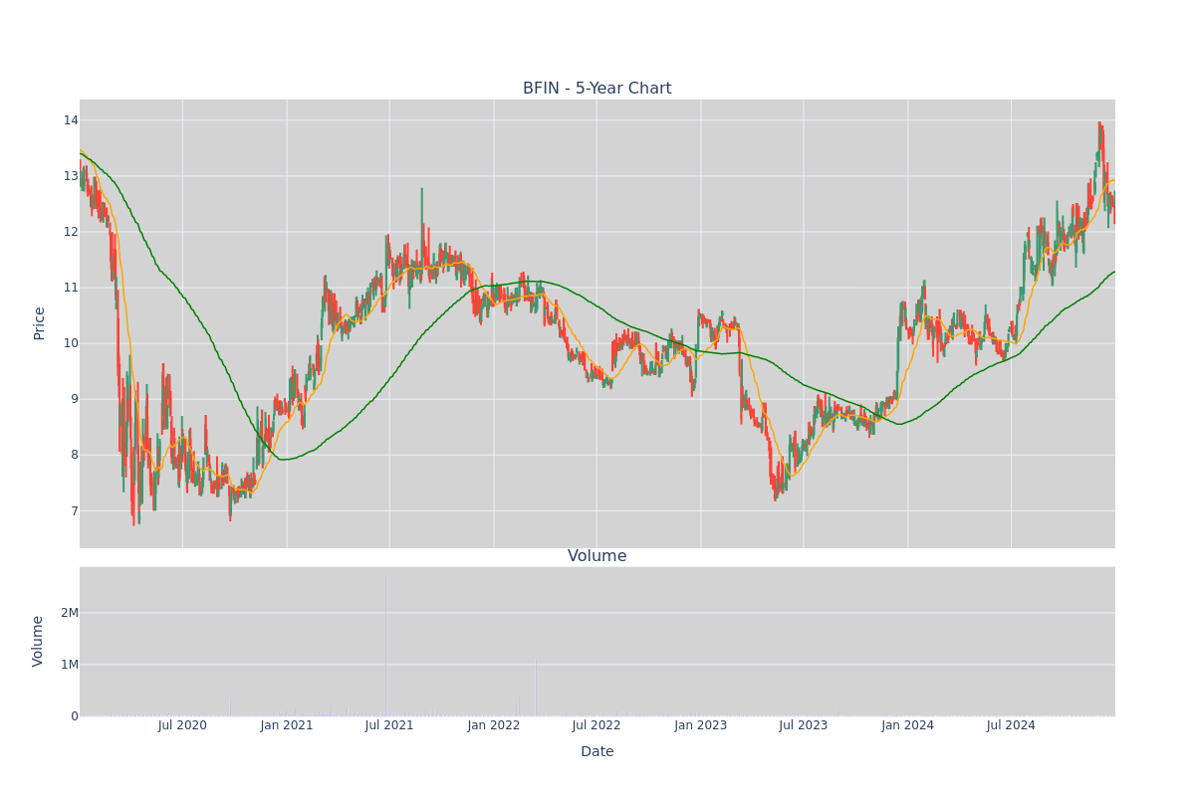The width and height of the screenshot is (1195, 796).
Task: Click the "BFIN - 5-Year Chart" title
Action: [597, 89]
